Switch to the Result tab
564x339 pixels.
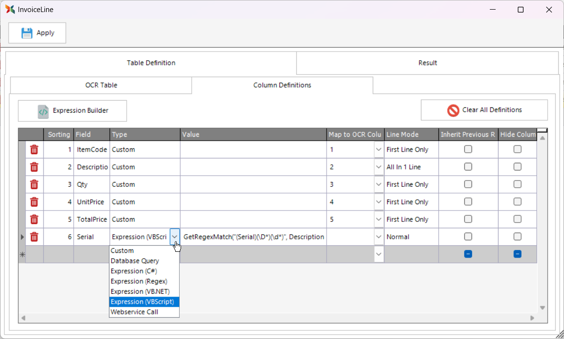click(x=427, y=63)
